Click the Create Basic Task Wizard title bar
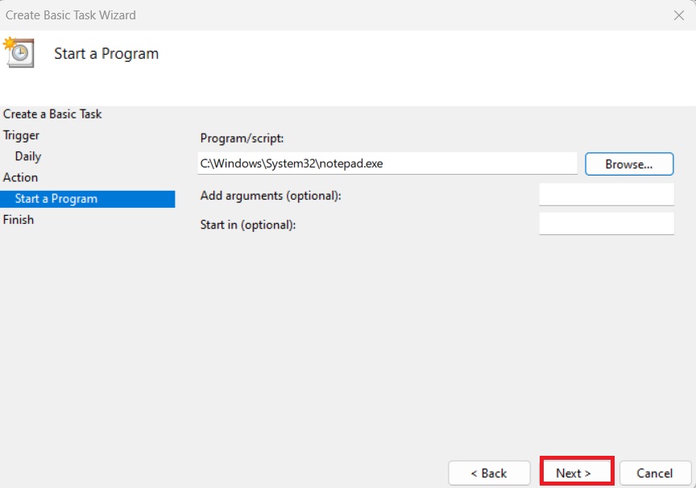This screenshot has width=696, height=488. tap(322, 14)
